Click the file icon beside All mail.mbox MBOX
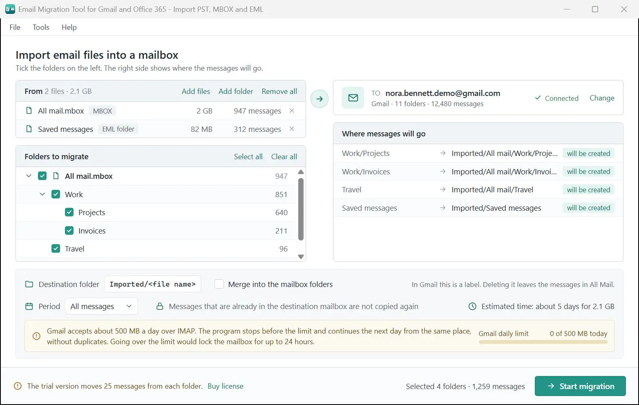This screenshot has width=639, height=405. coord(29,111)
